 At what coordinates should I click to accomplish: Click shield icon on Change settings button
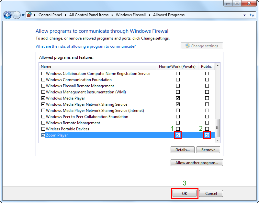click(x=188, y=46)
